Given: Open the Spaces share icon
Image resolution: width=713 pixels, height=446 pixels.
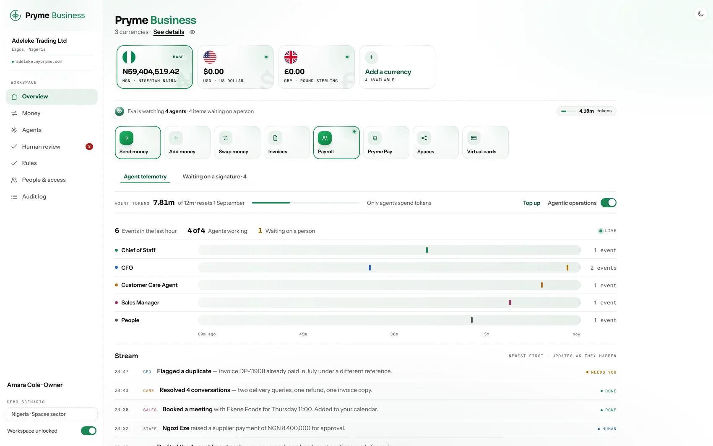Looking at the screenshot, I should click(424, 138).
